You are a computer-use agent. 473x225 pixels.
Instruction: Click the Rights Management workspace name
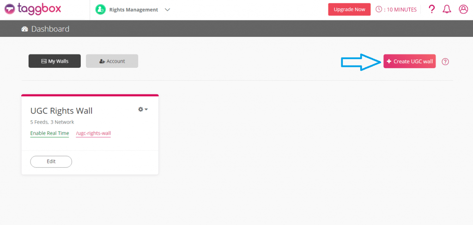coord(133,10)
